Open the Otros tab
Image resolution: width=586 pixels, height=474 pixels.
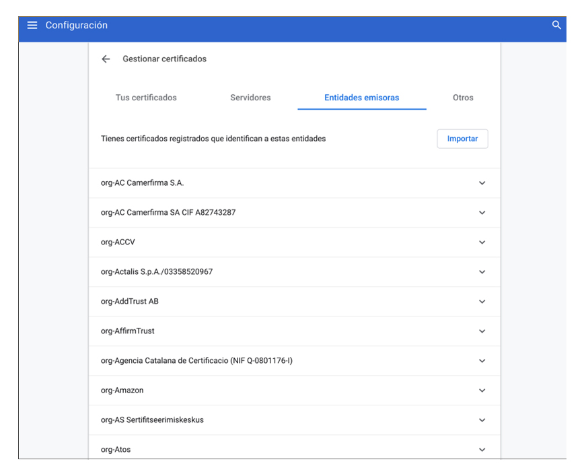[463, 98]
